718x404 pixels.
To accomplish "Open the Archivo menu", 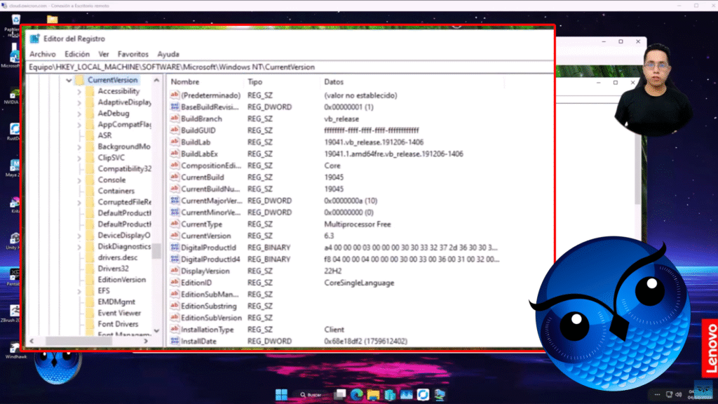I will click(42, 54).
